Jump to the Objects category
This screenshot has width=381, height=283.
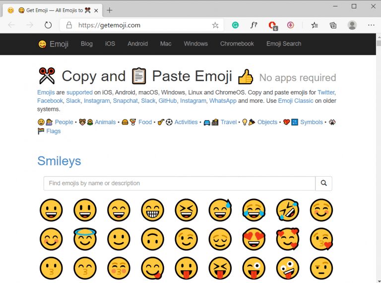(267, 122)
